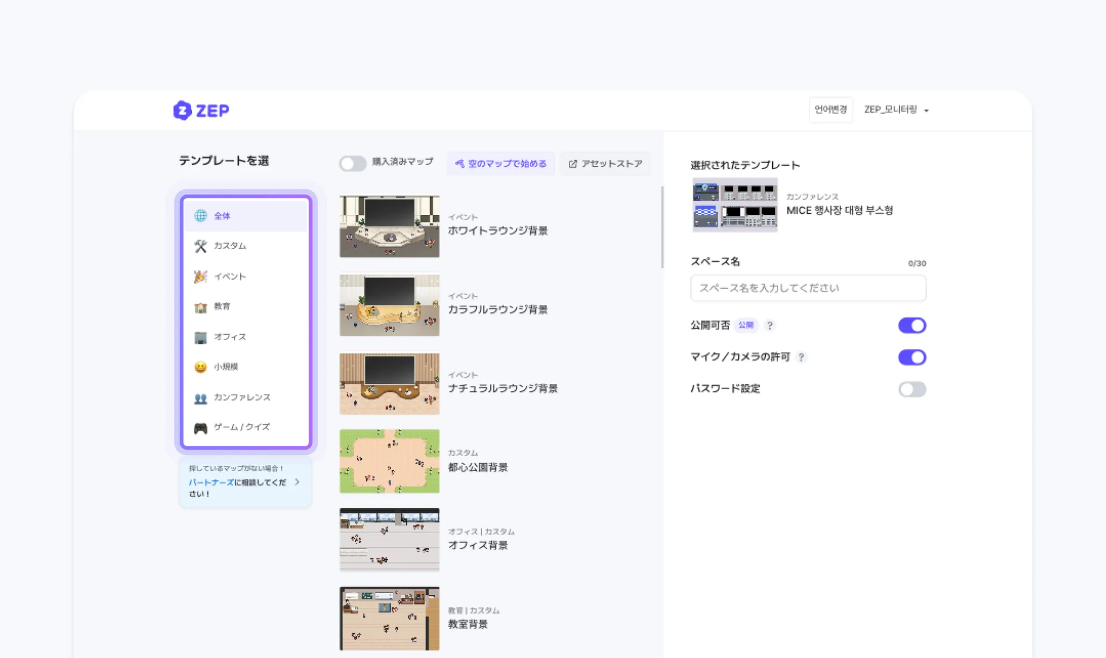
Task: Click the people icon for カンファレンス
Action: 200,398
